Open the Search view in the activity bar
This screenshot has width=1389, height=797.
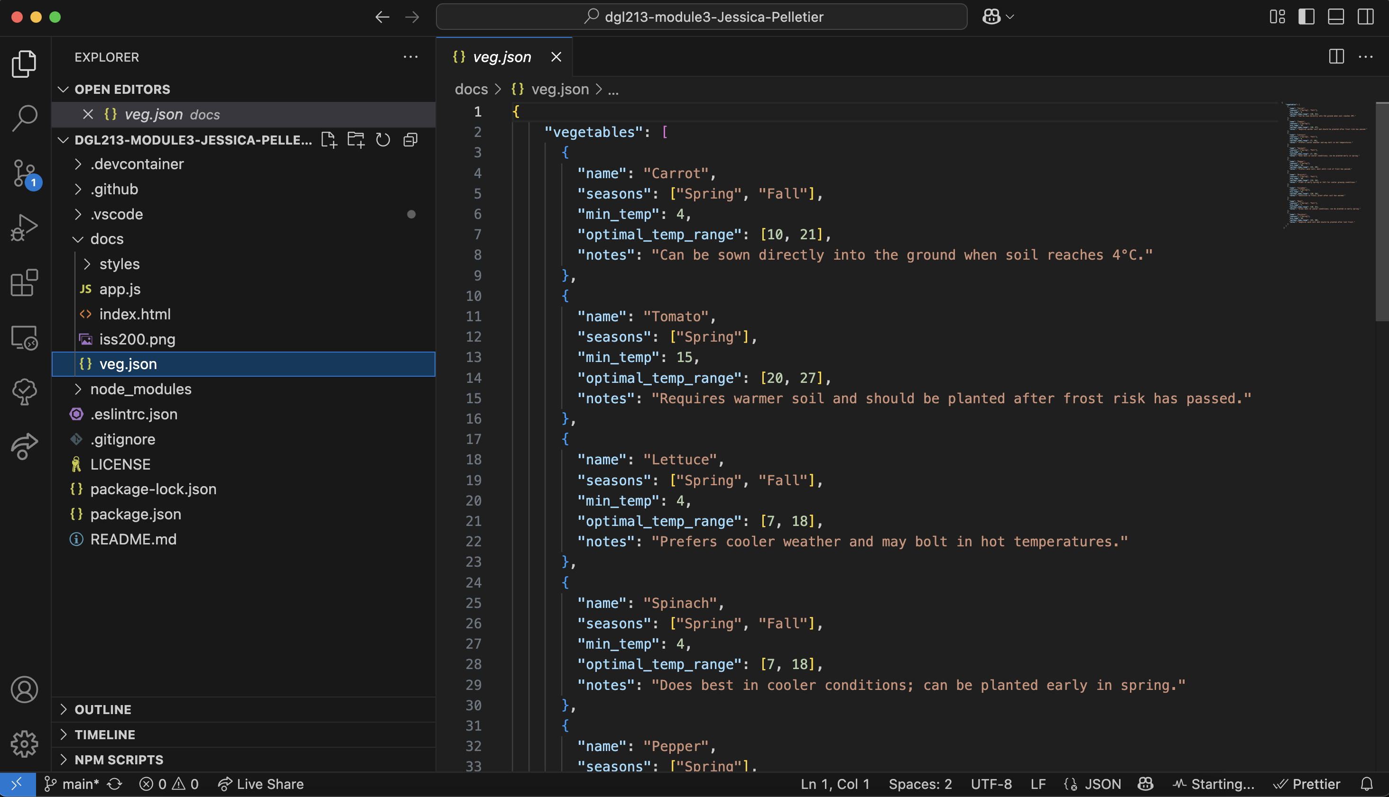click(x=24, y=117)
